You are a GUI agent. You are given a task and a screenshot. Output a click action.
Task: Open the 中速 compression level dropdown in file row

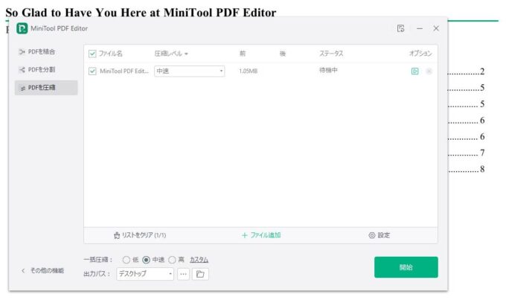pyautogui.click(x=190, y=71)
